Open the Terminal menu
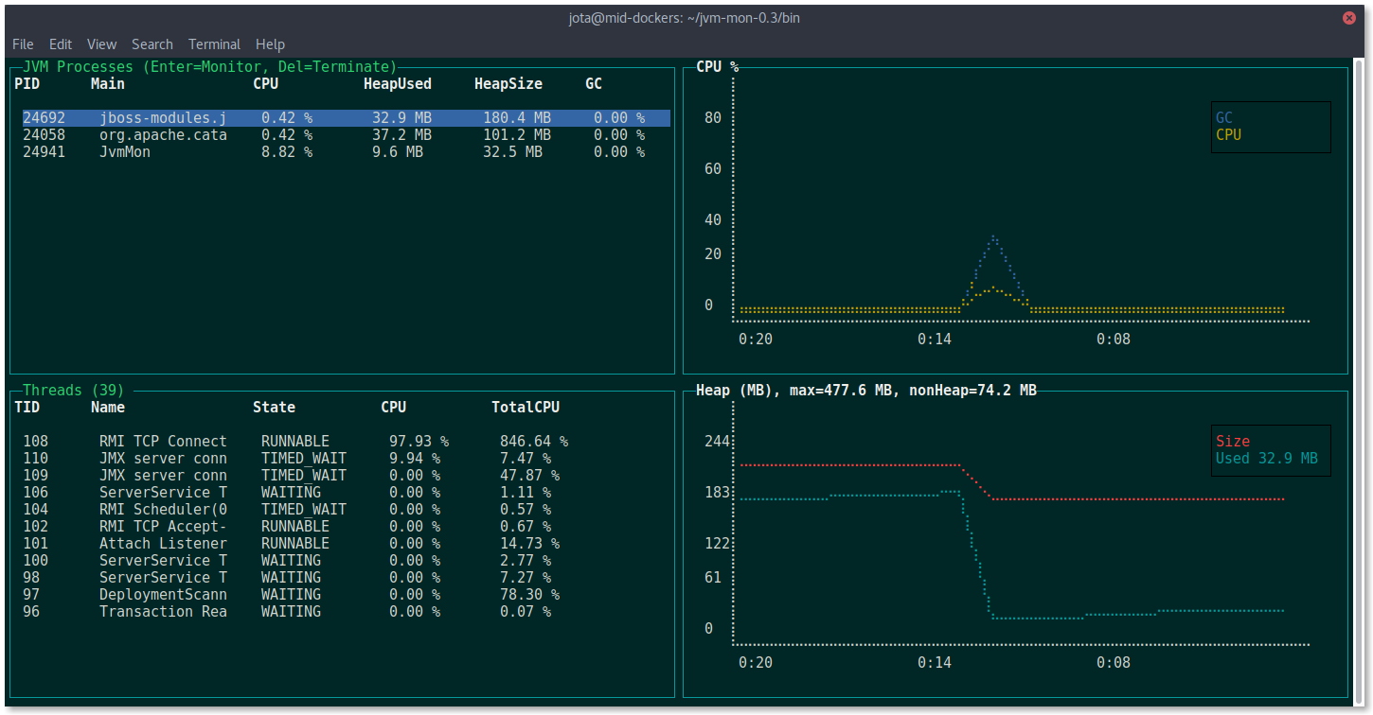This screenshot has width=1373, height=715. (x=214, y=44)
